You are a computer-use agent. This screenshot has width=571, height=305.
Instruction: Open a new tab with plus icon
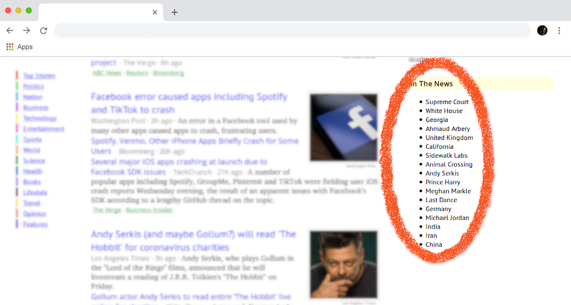[x=174, y=12]
